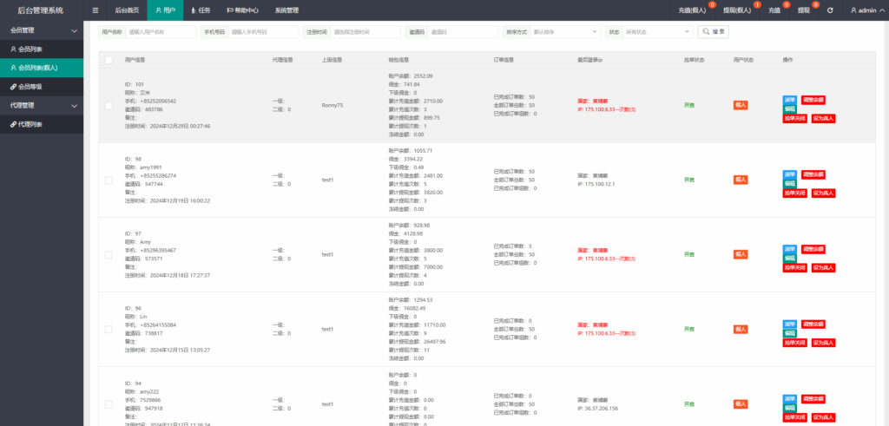Click the 提现 badge item in header

pyautogui.click(x=803, y=10)
